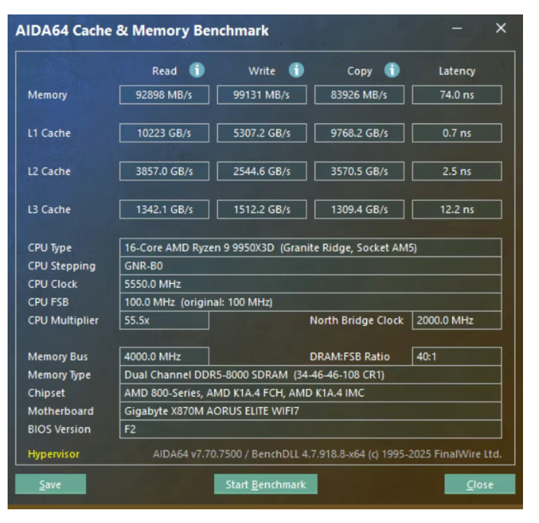Select Memory Write value 99131 MB/s

pyautogui.click(x=262, y=94)
